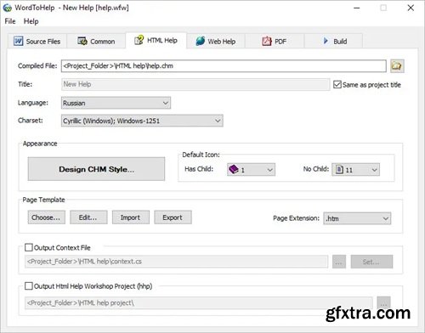Viewport: 425px width, 333px height.
Task: Click the WordToHelp app icon in title bar
Action: (x=8, y=8)
